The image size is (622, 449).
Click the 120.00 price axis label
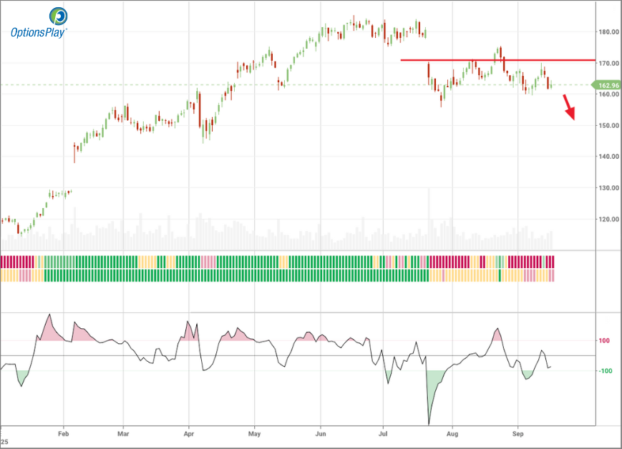609,219
